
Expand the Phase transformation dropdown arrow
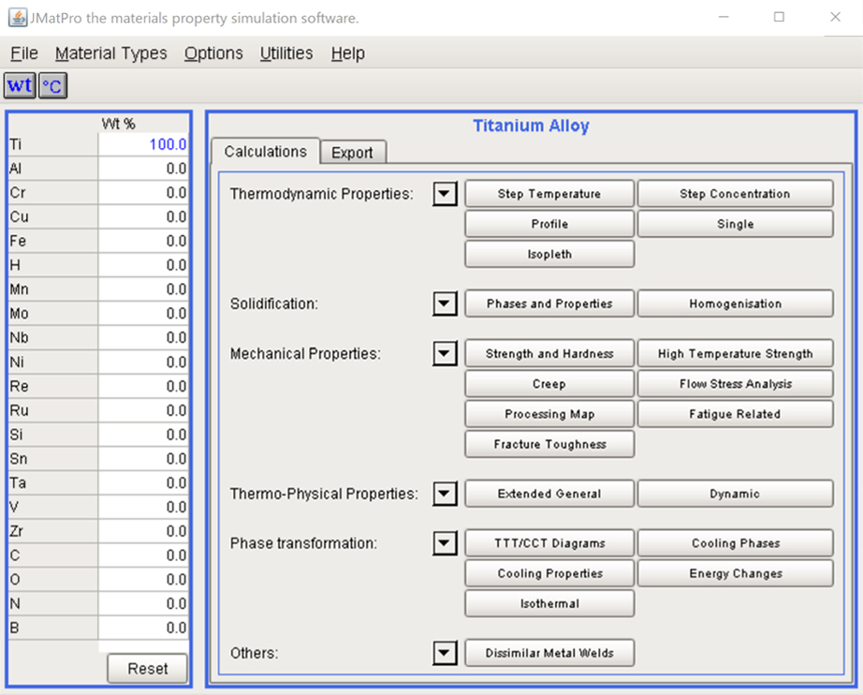point(445,543)
